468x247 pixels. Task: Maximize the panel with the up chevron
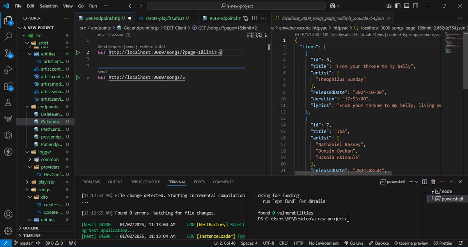pos(451,182)
